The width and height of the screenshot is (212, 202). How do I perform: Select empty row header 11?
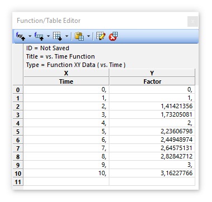point(18,182)
